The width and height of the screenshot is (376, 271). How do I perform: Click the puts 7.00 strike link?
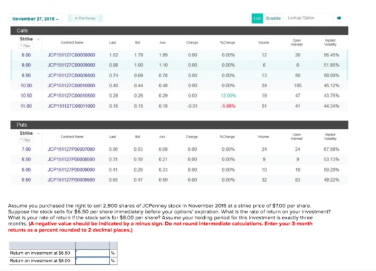[26, 150]
